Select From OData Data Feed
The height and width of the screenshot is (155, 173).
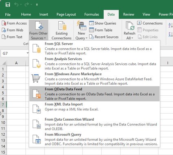point(95,94)
